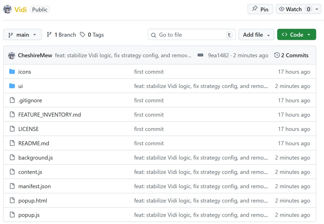Open the main branch dropdown
Viewport: 324px width, 224px height.
22,35
